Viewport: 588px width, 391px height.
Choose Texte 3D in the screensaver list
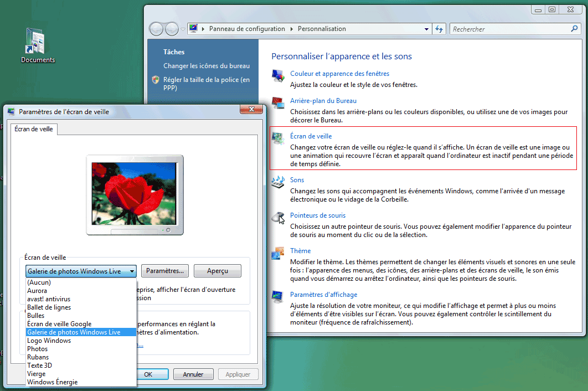(40, 366)
